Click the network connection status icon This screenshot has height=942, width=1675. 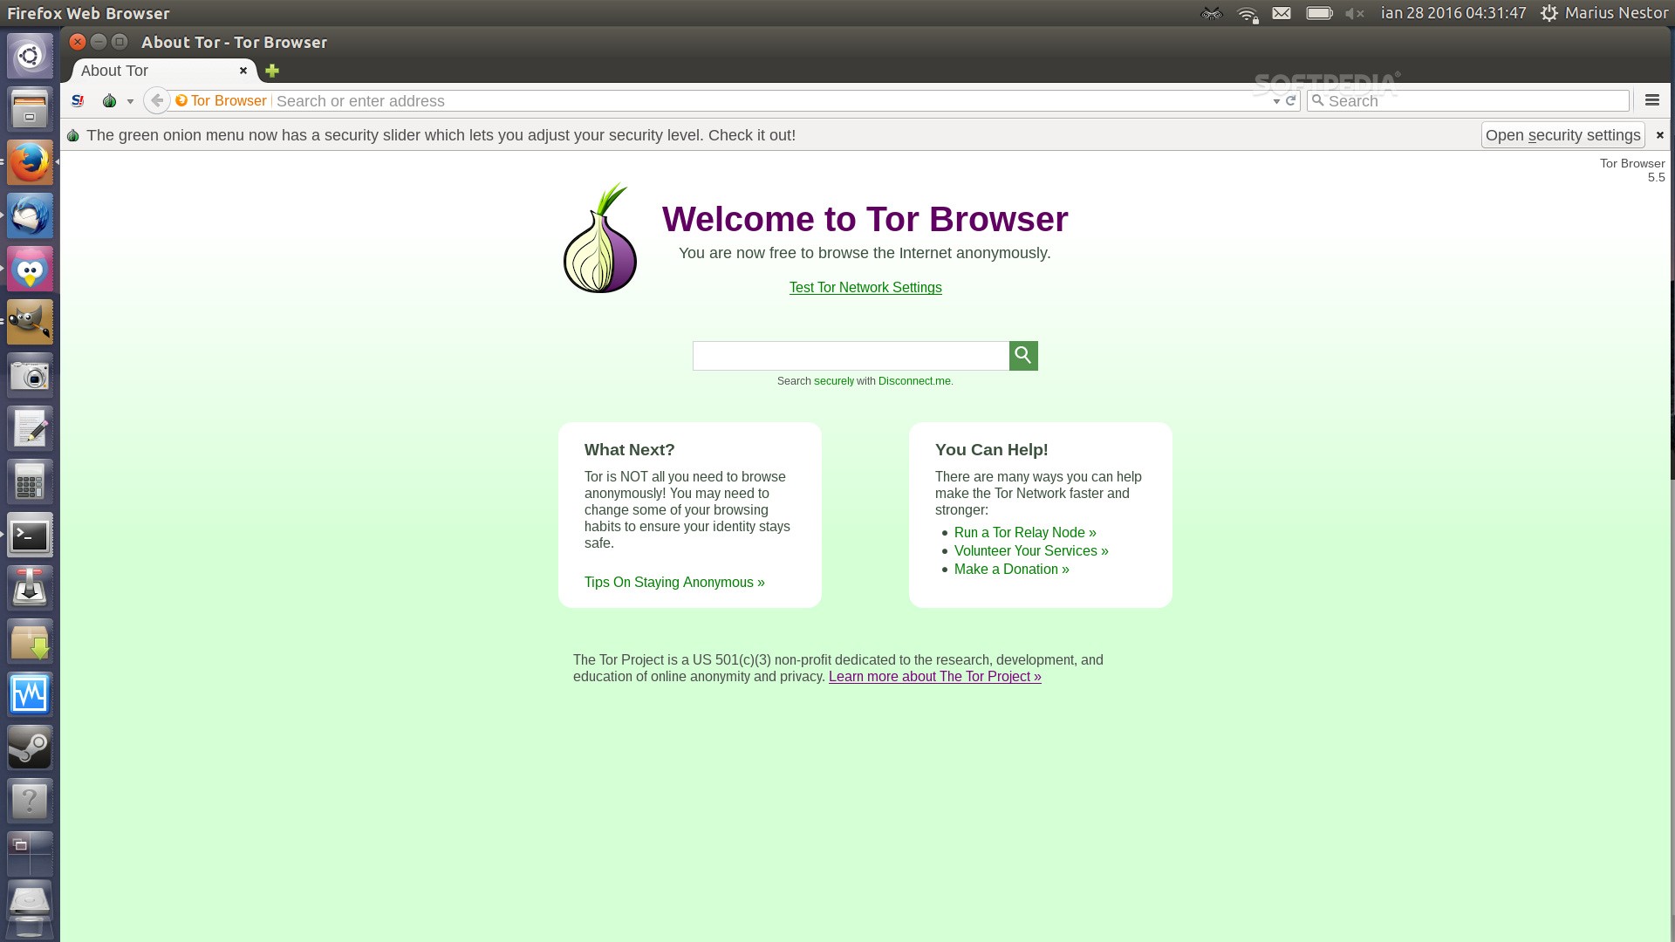(x=1247, y=13)
